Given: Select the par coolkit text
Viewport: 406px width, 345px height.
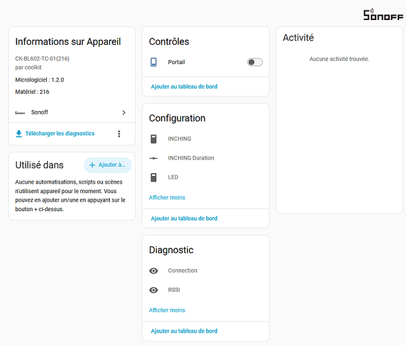Looking at the screenshot, I should pyautogui.click(x=28, y=68).
